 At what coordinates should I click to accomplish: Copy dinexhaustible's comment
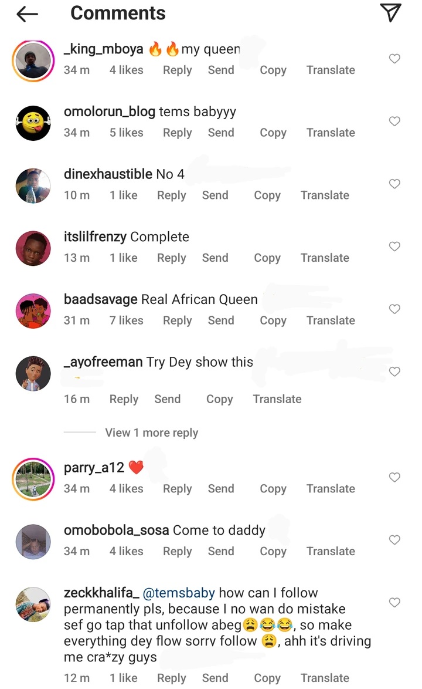point(267,195)
